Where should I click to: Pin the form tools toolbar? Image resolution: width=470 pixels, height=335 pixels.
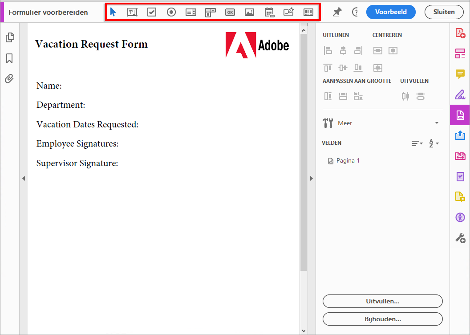[x=337, y=12]
